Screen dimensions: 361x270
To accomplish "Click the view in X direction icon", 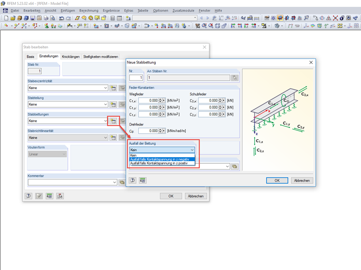I will tap(233, 26).
